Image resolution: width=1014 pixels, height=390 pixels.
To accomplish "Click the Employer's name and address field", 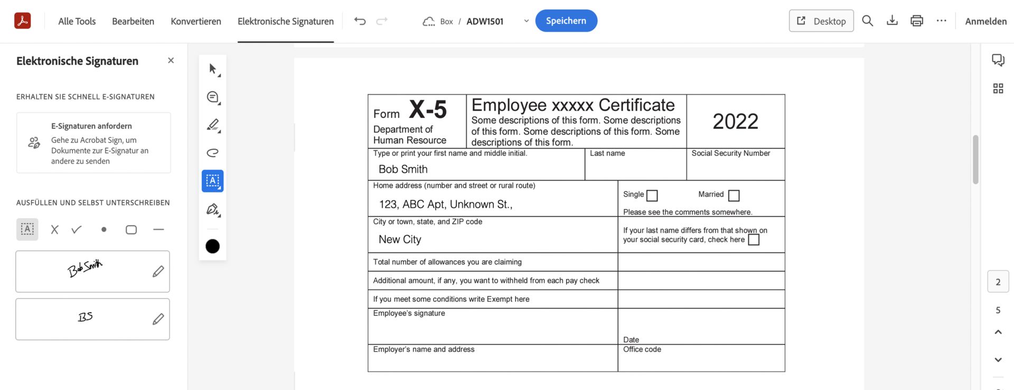I will 493,358.
